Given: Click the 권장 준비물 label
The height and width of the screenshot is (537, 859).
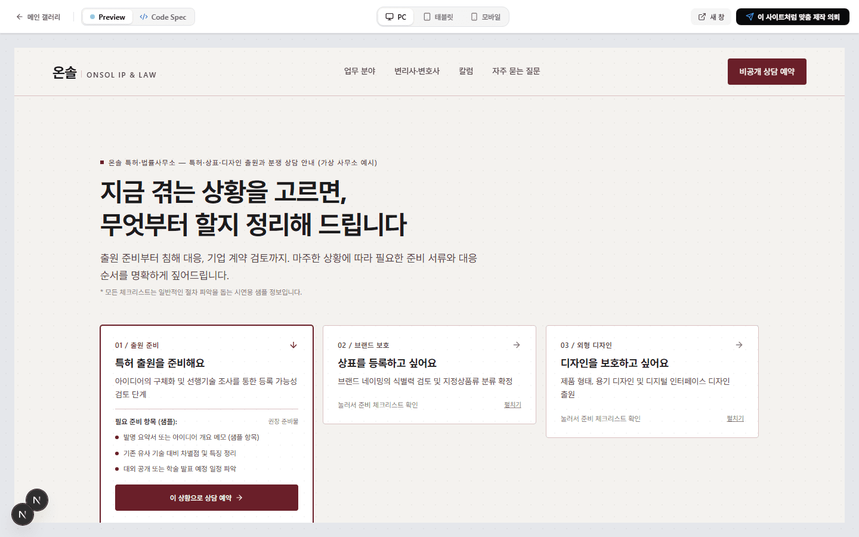Looking at the screenshot, I should tap(283, 421).
